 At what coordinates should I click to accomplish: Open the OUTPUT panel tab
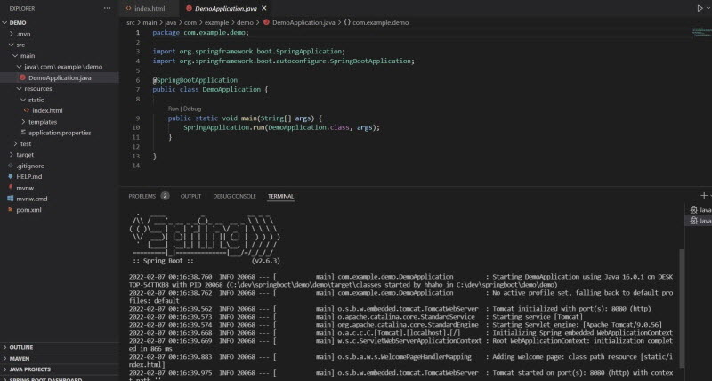190,196
